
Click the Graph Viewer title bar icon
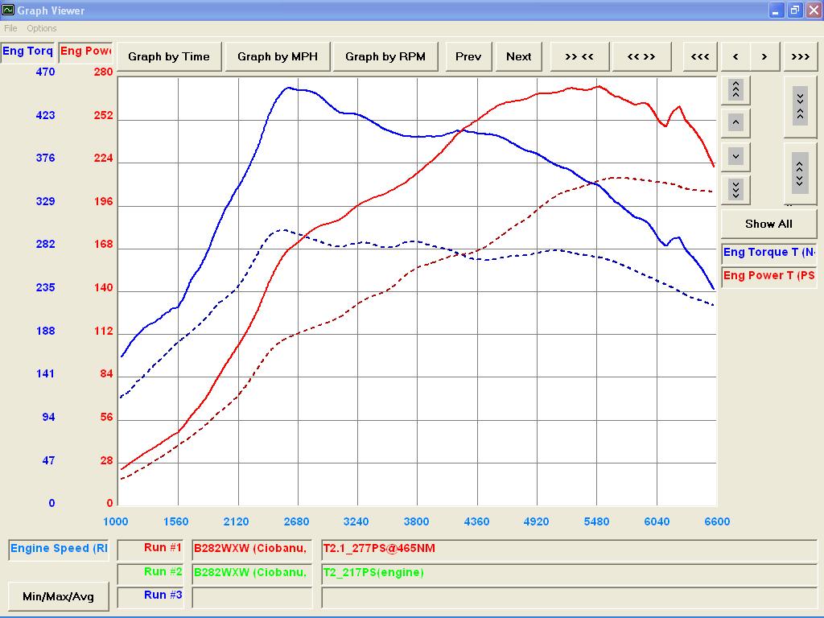click(8, 10)
